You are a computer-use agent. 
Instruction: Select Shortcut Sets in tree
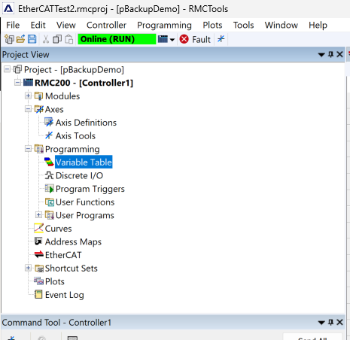tap(72, 269)
